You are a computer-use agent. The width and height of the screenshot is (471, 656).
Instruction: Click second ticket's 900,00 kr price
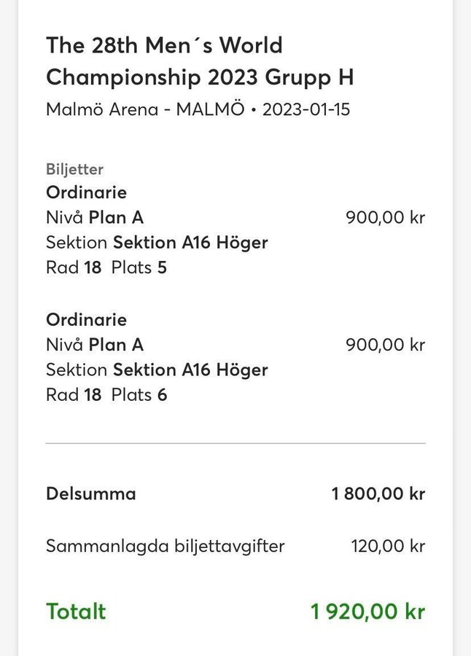tap(385, 345)
